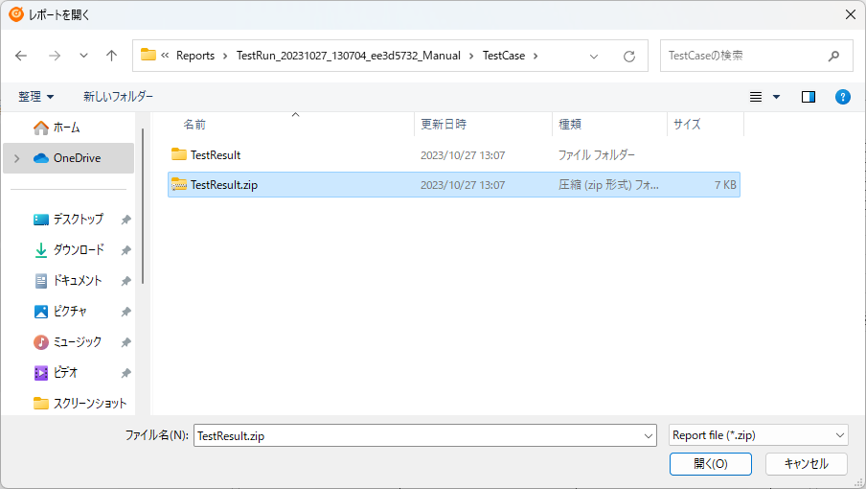Image resolution: width=866 pixels, height=489 pixels.
Task: Click the TestCaseの検索 search field
Action: click(x=742, y=56)
